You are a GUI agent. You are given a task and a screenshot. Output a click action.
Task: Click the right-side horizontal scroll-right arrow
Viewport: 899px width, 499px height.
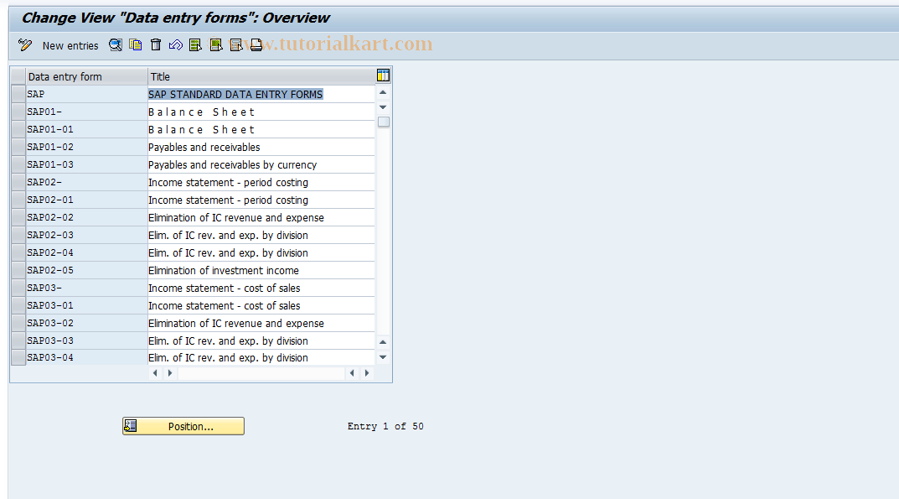tap(367, 373)
